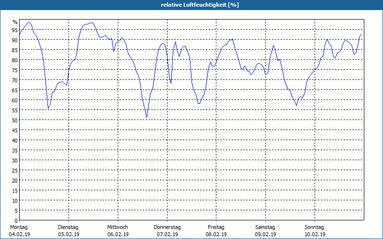
Task: Click the y-axis label 50
Action: pos(15,120)
